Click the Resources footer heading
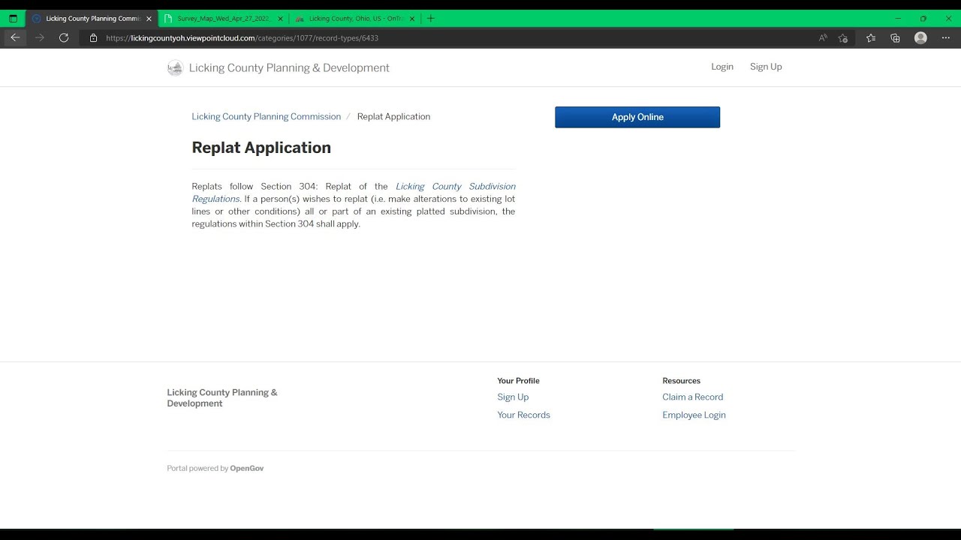 [x=681, y=381]
